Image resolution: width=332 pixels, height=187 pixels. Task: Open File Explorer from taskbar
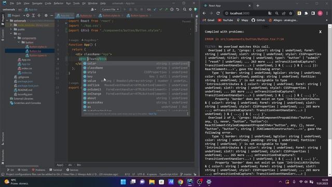click(x=152, y=182)
